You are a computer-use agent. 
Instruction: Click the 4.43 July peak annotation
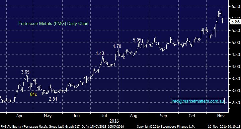tap(100, 53)
